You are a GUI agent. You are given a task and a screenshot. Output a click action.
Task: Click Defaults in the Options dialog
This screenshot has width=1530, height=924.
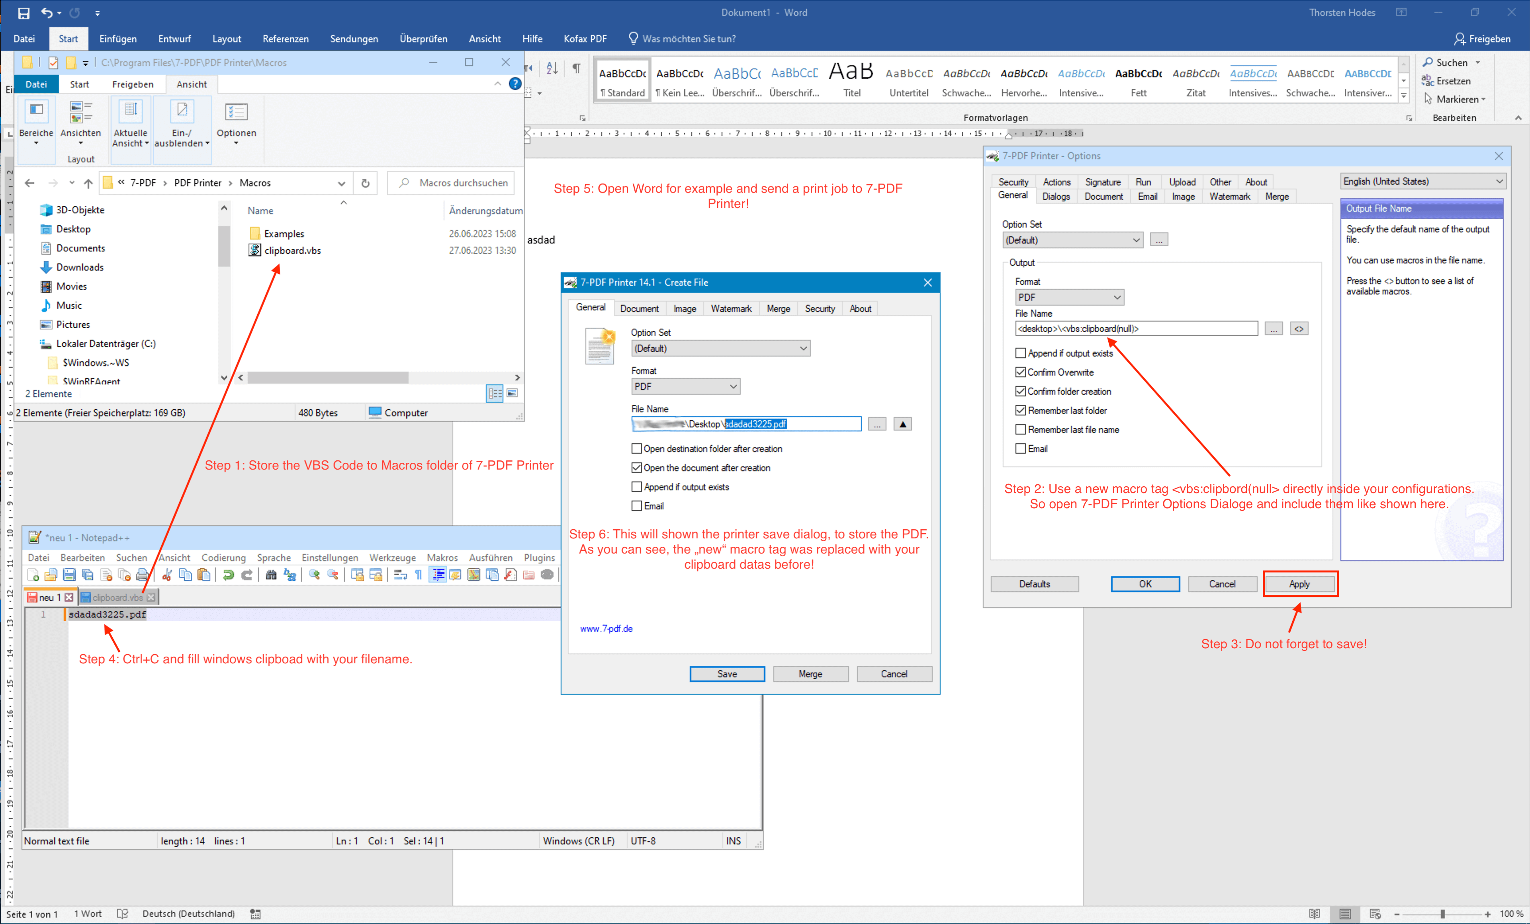click(1035, 584)
